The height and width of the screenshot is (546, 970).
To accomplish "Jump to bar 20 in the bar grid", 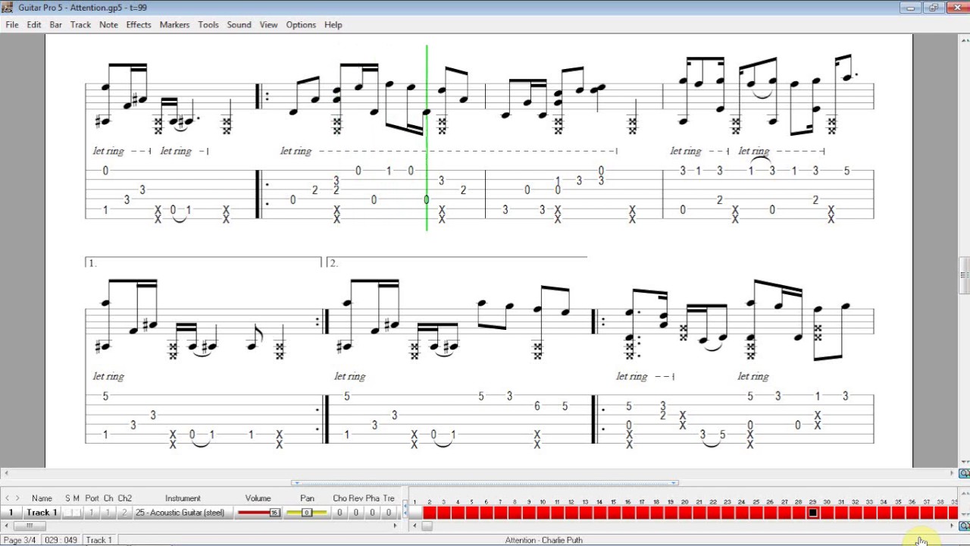I will (684, 513).
